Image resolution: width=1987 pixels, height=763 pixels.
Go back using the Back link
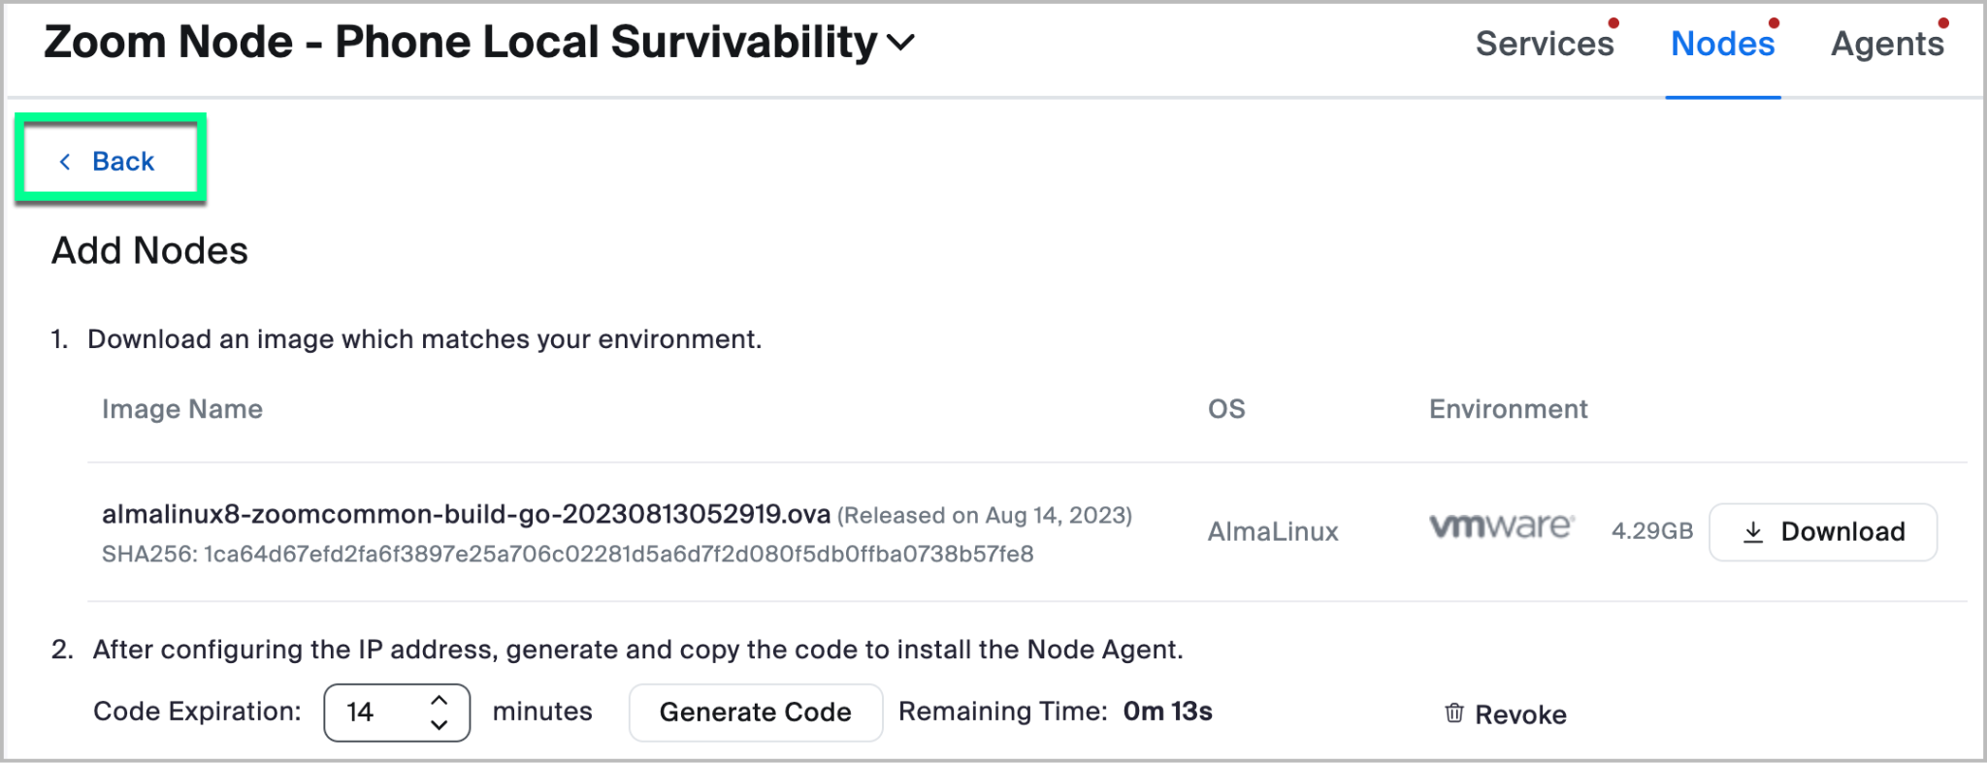pyautogui.click(x=123, y=162)
